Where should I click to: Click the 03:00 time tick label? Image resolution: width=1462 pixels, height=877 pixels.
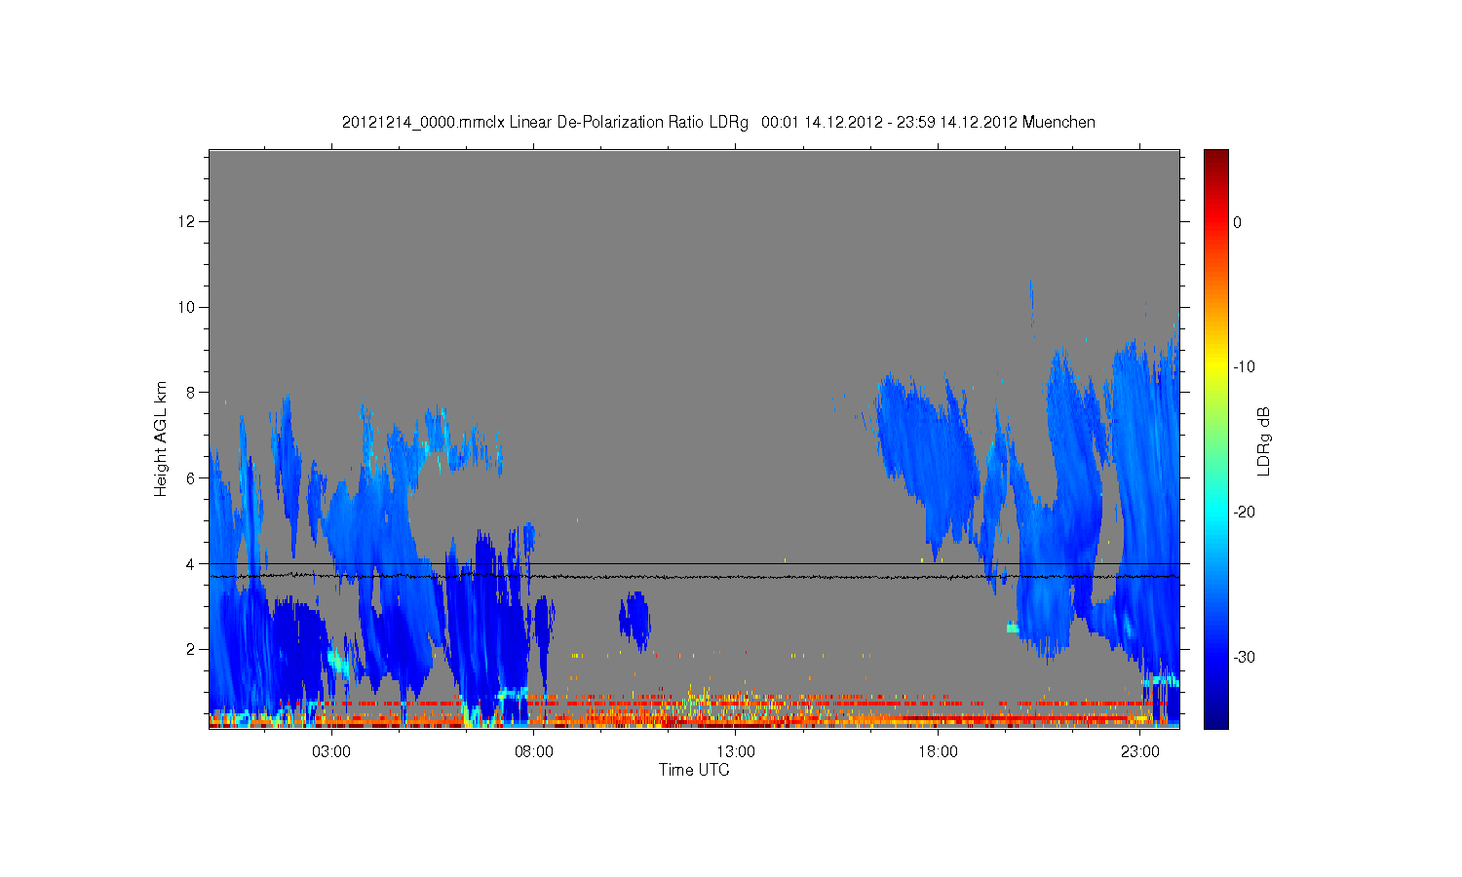coord(331,752)
